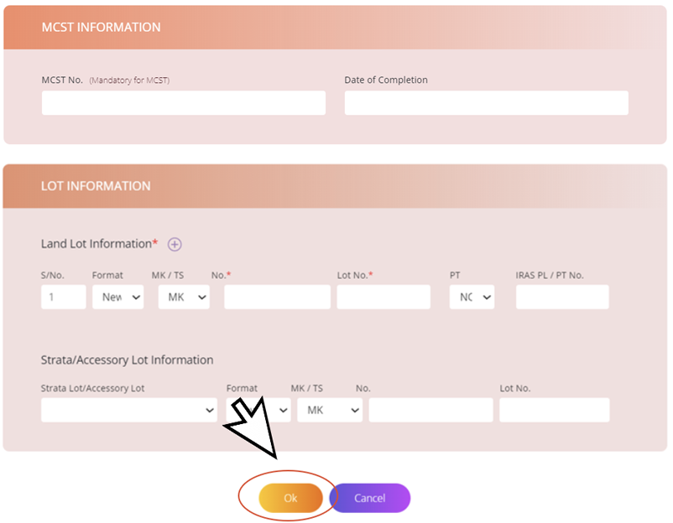Click the Strata/Accessory Lot Information heading
This screenshot has height=523, width=673.
127,360
